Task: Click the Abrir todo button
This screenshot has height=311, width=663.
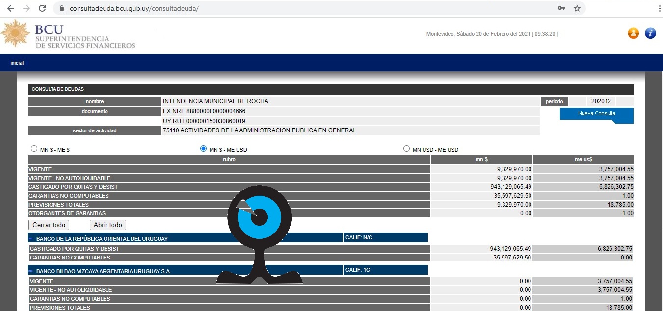Action: [x=108, y=225]
